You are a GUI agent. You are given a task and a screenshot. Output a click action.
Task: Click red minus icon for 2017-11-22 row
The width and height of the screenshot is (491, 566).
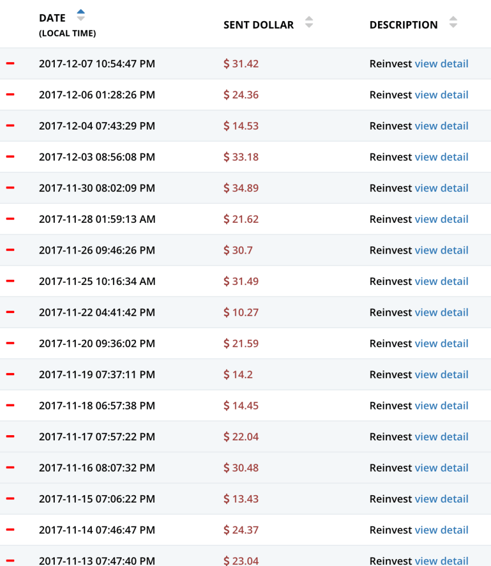[x=10, y=312]
